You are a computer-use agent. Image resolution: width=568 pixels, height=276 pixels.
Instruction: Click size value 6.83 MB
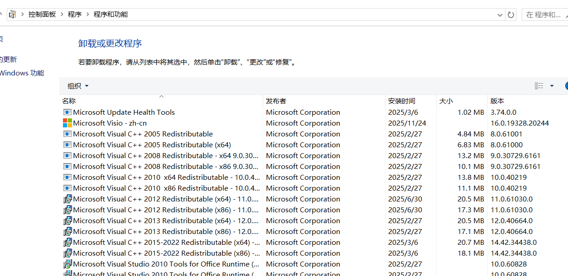tap(471, 145)
